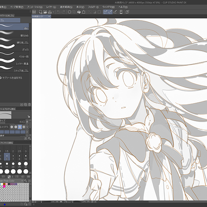Screen dimensions: 207x207
Task: Click the show selection border icon
Action: (99, 12)
